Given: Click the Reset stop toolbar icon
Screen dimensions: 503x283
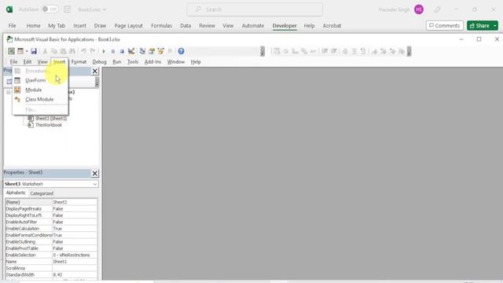Looking at the screenshot, I should pyautogui.click(x=122, y=51).
